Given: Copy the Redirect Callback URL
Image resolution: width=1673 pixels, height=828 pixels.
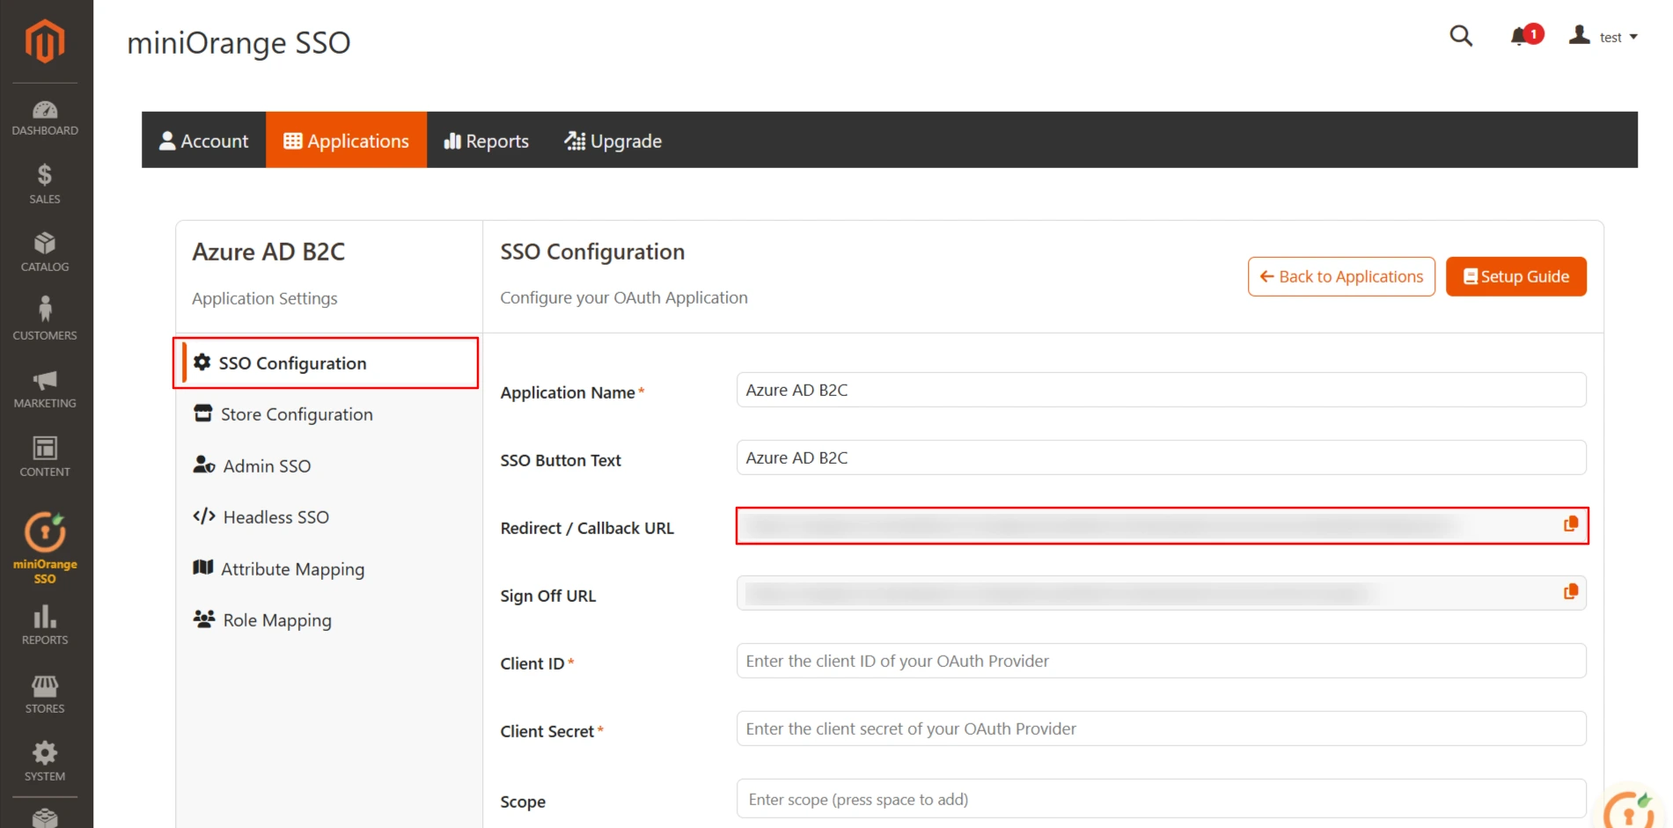Looking at the screenshot, I should [1569, 524].
